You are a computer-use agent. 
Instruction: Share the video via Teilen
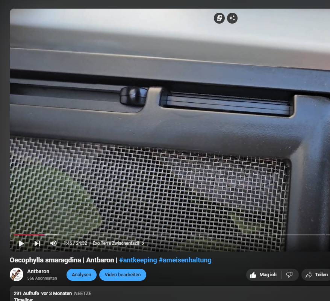316,275
